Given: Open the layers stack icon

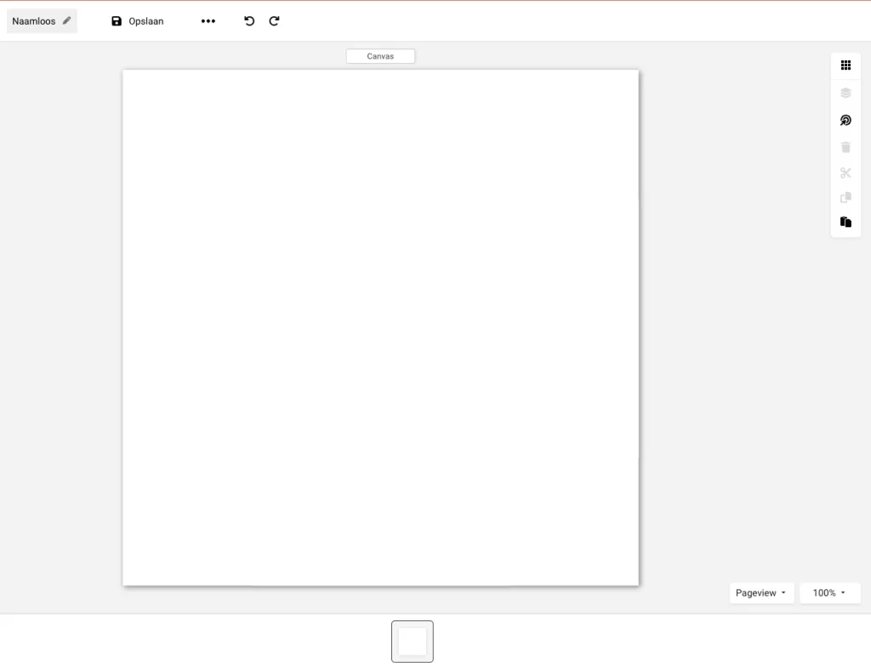Looking at the screenshot, I should point(845,93).
